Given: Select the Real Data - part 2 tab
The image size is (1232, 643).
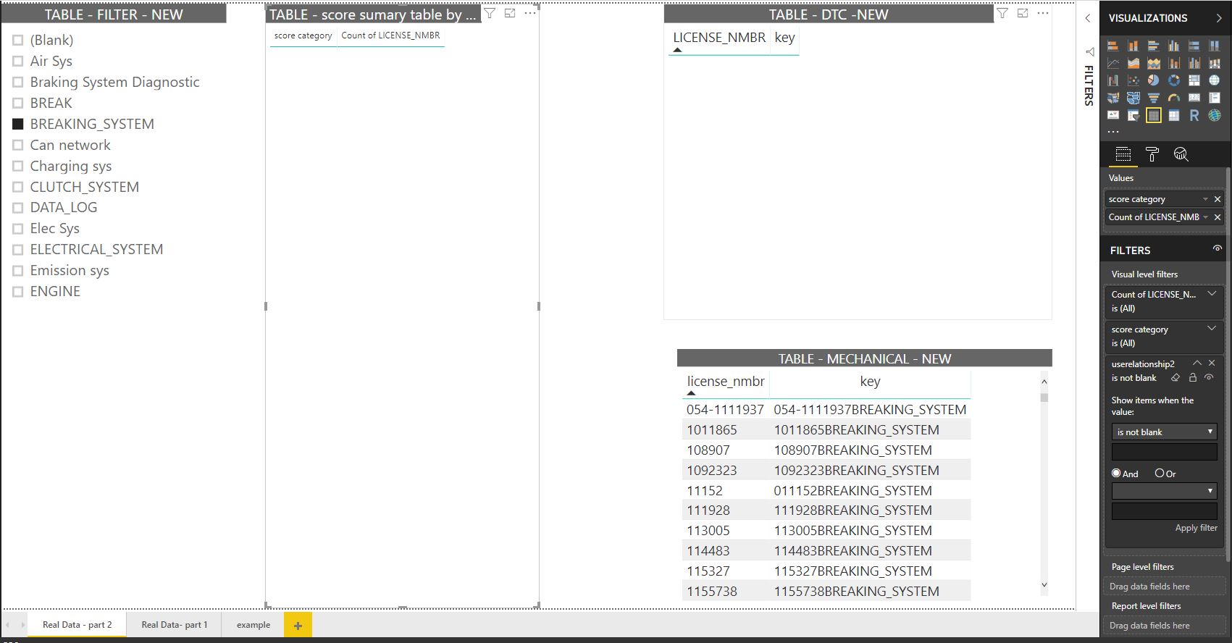Looking at the screenshot, I should point(77,624).
